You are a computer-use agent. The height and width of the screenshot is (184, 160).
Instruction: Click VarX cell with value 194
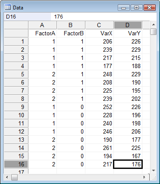click(100, 156)
